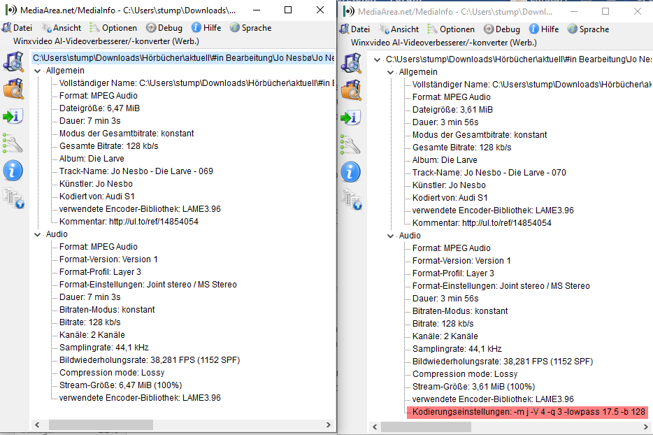
Task: Open Hilfe menu in right window
Action: pyautogui.click(x=544, y=29)
